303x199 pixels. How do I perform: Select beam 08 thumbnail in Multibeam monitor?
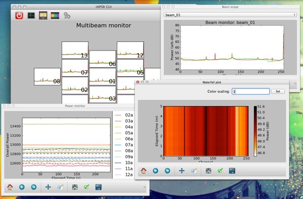pyautogui.click(x=47, y=76)
